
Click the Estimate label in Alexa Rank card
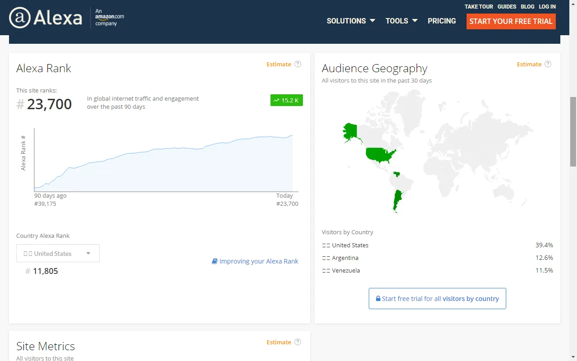point(279,64)
